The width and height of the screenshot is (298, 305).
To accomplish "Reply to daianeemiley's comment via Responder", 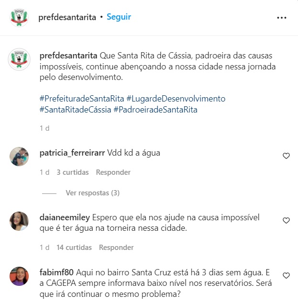I will pos(116,247).
